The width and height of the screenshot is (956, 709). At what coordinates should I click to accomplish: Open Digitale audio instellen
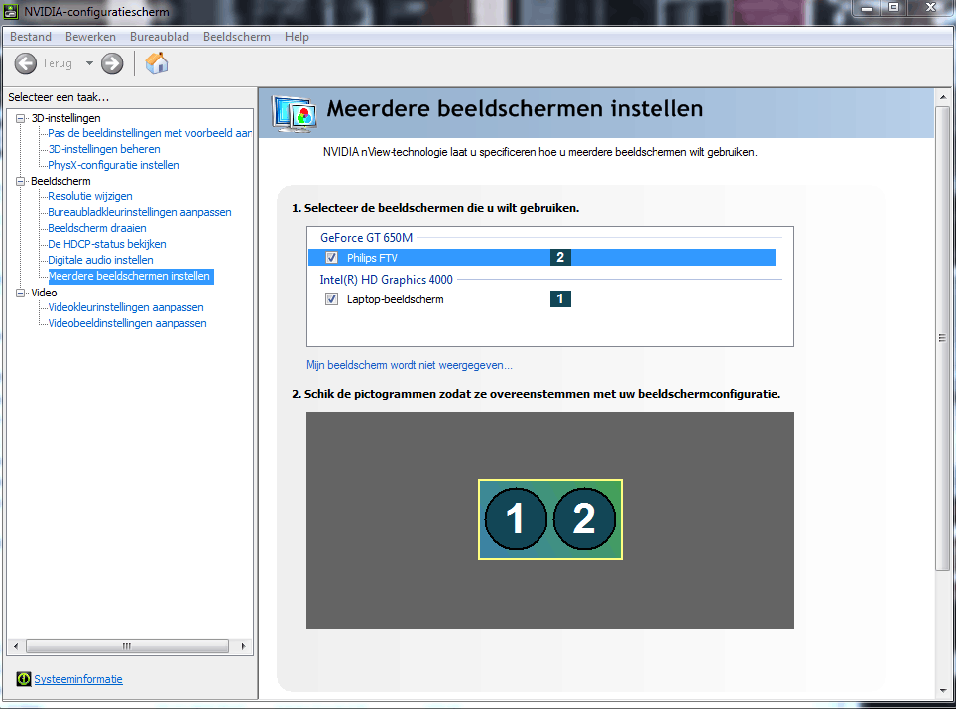(x=100, y=260)
